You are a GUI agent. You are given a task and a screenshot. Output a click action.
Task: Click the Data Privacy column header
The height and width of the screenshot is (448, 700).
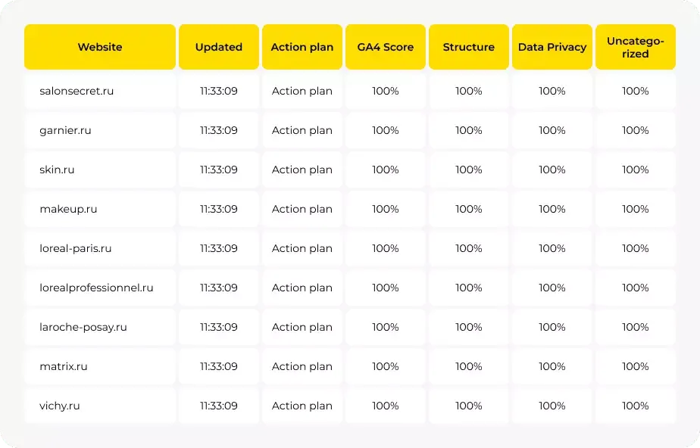click(x=552, y=47)
